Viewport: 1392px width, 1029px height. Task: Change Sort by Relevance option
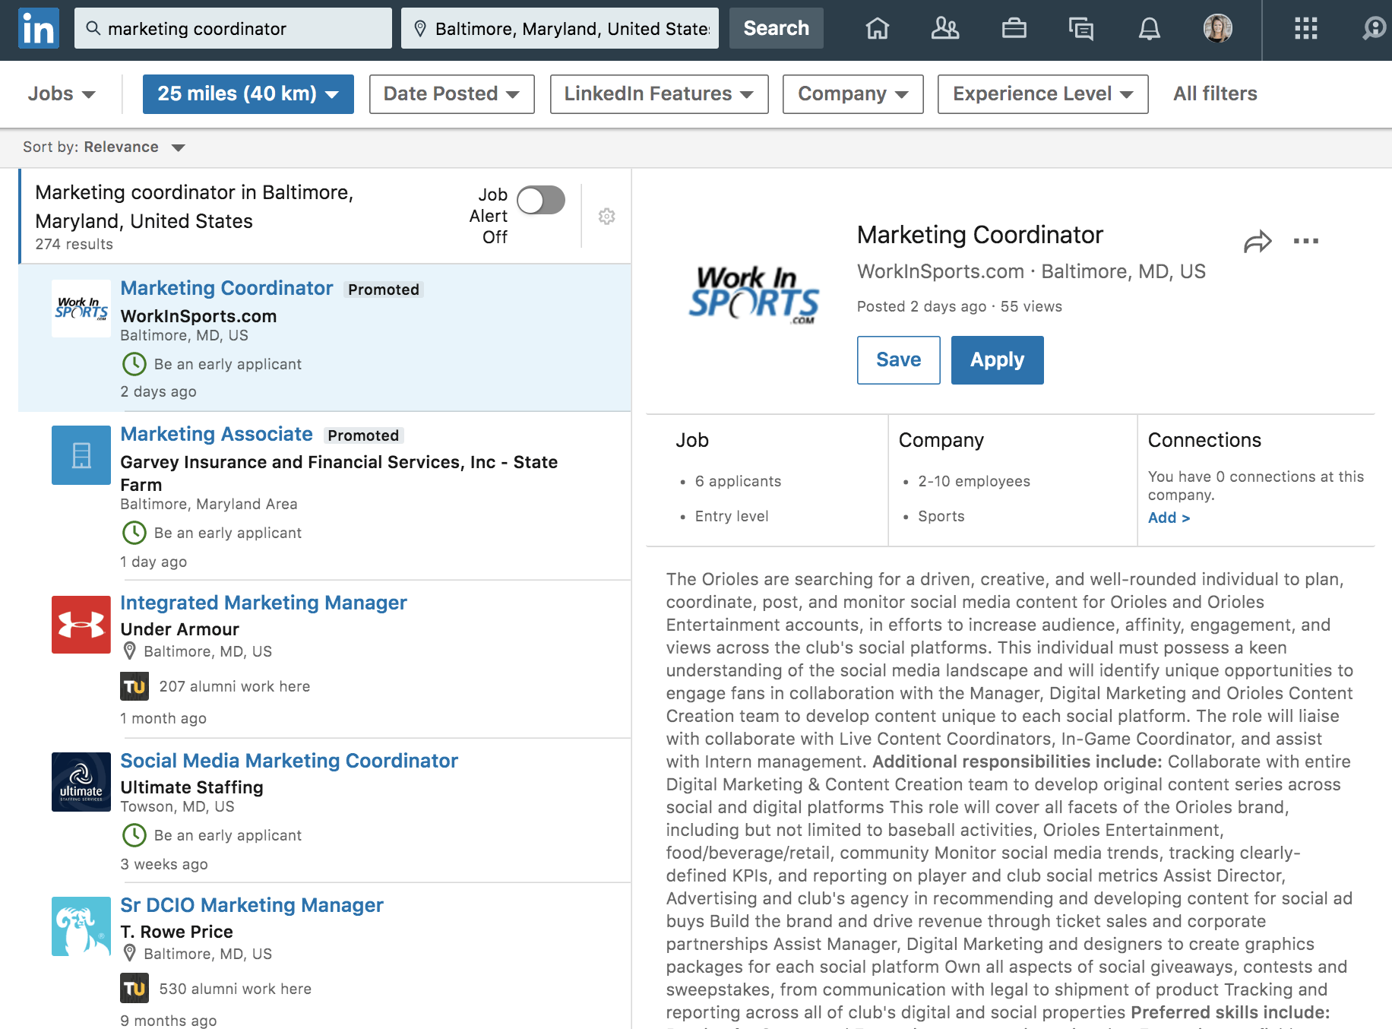coord(134,147)
